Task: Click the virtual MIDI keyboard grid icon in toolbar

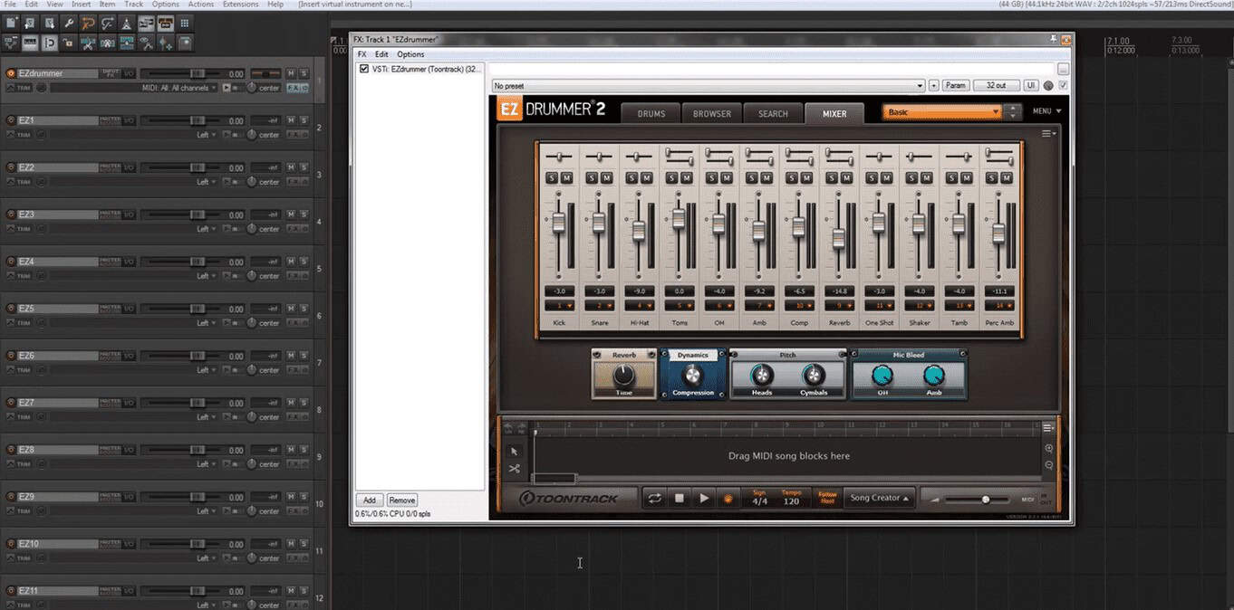Action: point(184,23)
